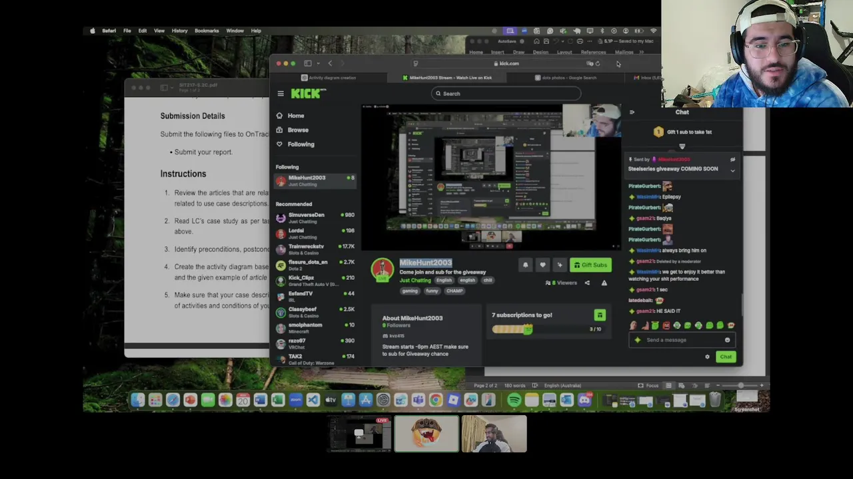
Task: Open the Bookmarks menu in menu bar
Action: [207, 31]
